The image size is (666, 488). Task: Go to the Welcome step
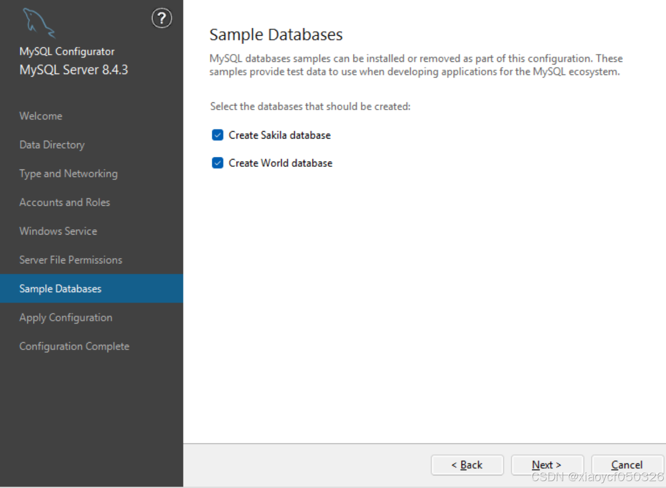[x=41, y=116]
